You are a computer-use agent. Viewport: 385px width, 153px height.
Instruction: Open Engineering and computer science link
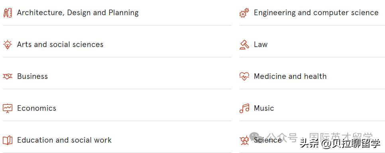click(x=316, y=13)
